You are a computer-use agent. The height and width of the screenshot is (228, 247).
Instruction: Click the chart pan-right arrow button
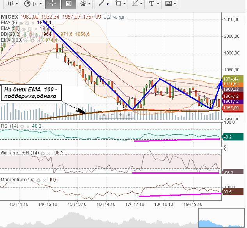pos(129,115)
